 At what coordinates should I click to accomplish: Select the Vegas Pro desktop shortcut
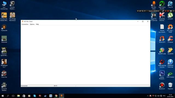(154, 17)
